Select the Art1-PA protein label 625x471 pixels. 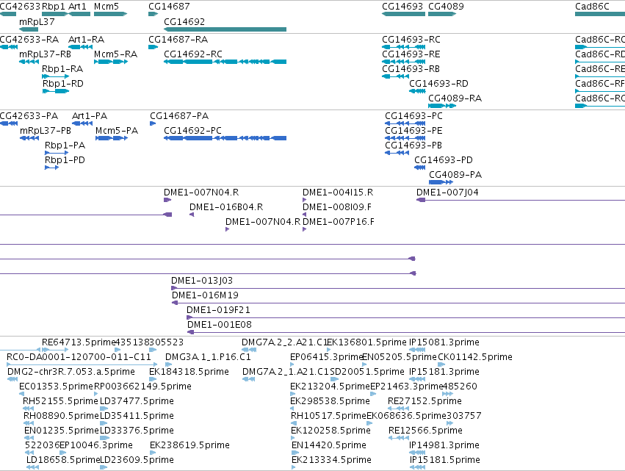coord(90,116)
